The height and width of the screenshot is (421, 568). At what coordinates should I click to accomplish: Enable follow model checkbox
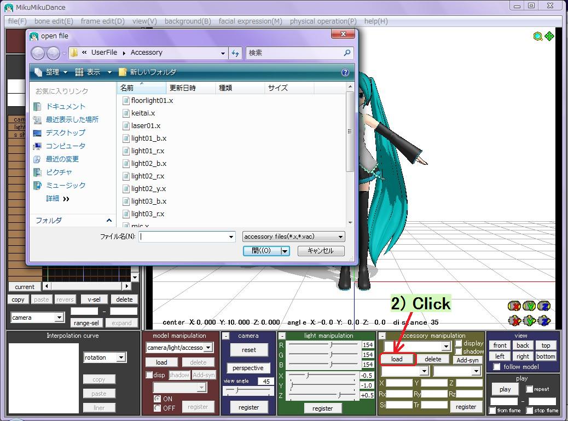497,367
